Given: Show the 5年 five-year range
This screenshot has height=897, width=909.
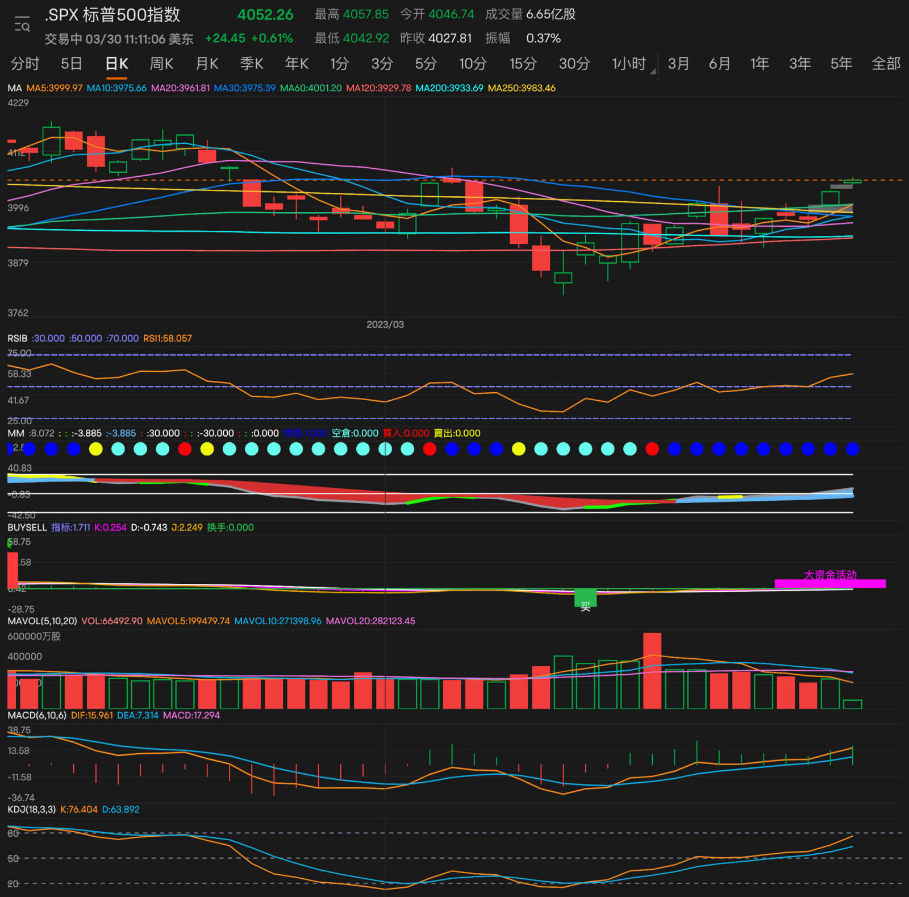Looking at the screenshot, I should [x=841, y=64].
